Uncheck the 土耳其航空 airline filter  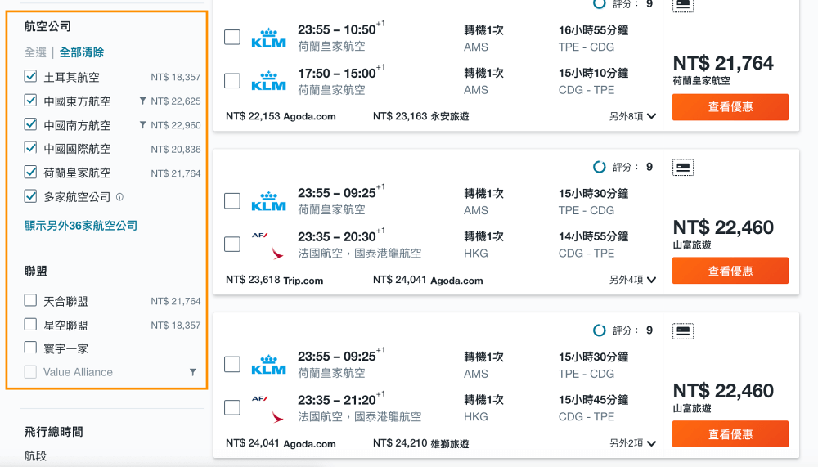pos(30,76)
